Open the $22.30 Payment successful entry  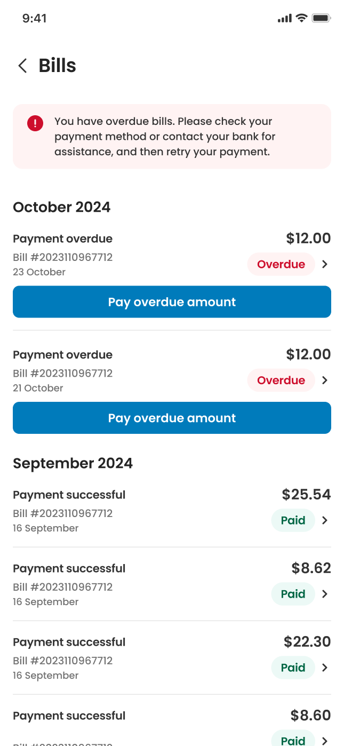click(172, 658)
